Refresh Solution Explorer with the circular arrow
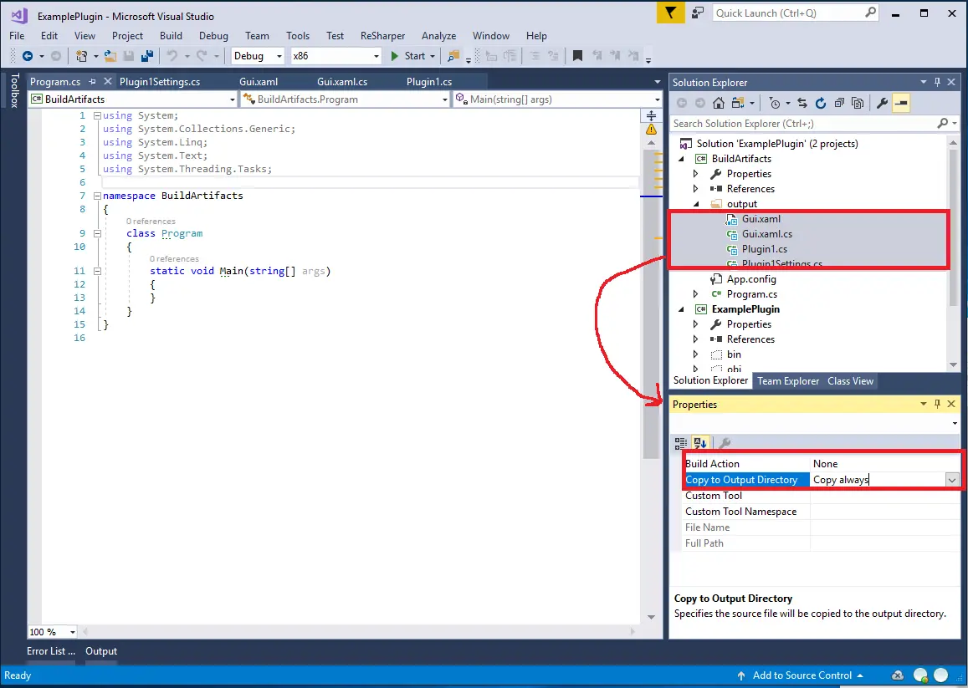The height and width of the screenshot is (688, 968). tap(821, 103)
